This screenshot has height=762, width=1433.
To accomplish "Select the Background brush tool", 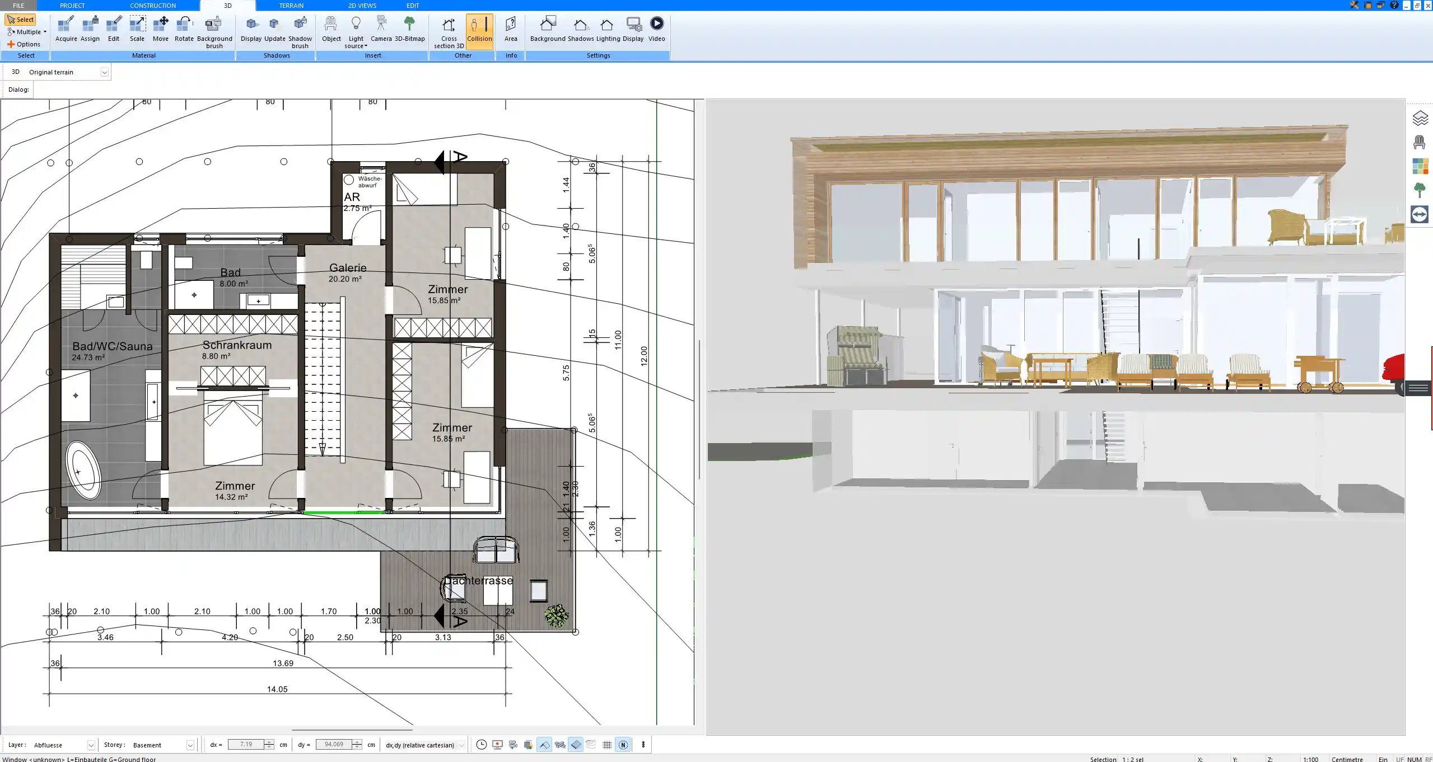I will pyautogui.click(x=214, y=31).
